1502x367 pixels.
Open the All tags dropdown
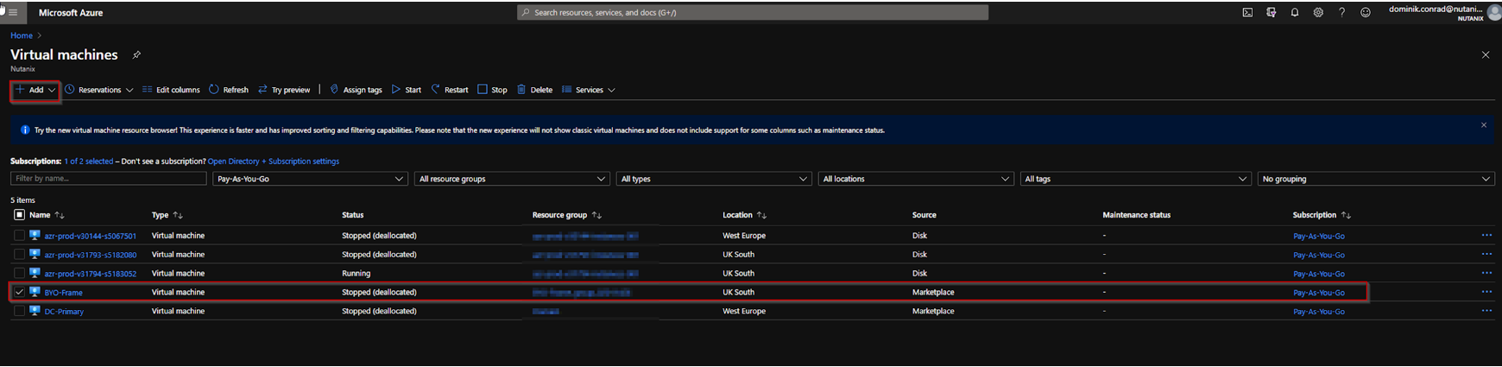coord(1135,179)
